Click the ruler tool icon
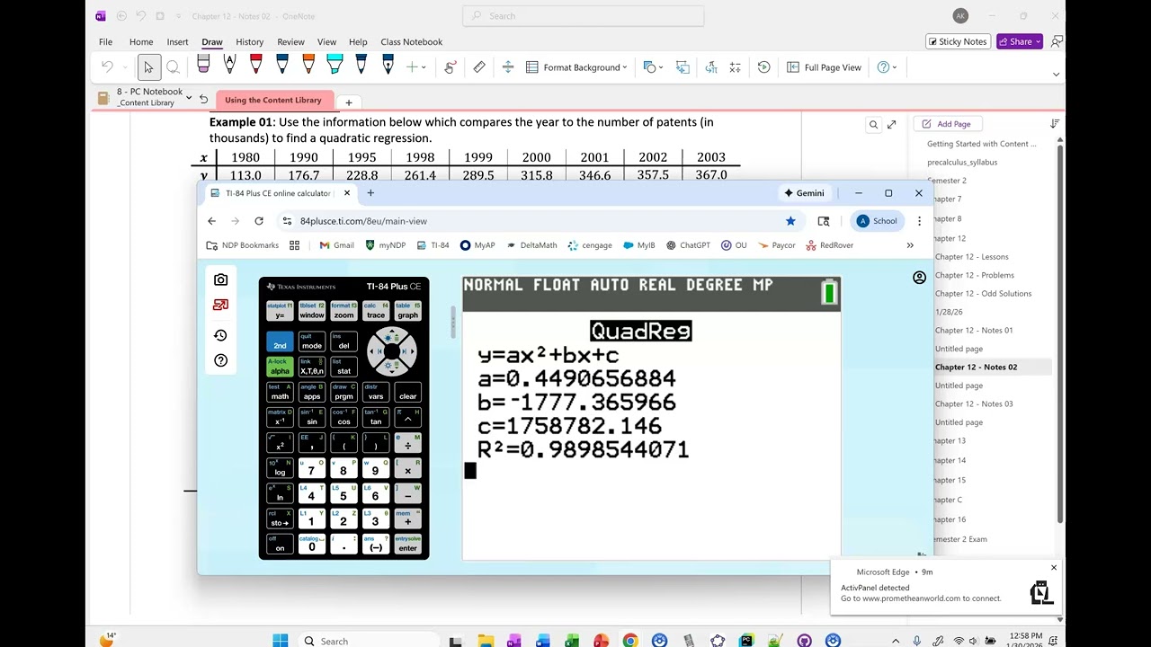 pyautogui.click(x=479, y=67)
